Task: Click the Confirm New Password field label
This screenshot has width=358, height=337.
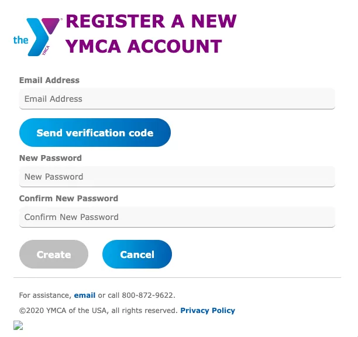Action: [68, 198]
